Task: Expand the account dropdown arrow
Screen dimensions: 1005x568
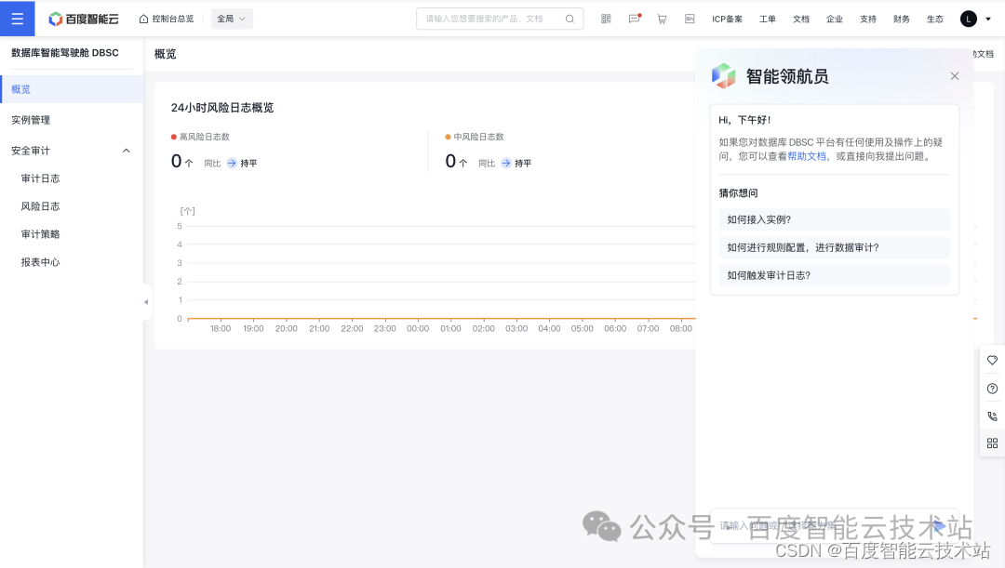Action: pos(988,20)
